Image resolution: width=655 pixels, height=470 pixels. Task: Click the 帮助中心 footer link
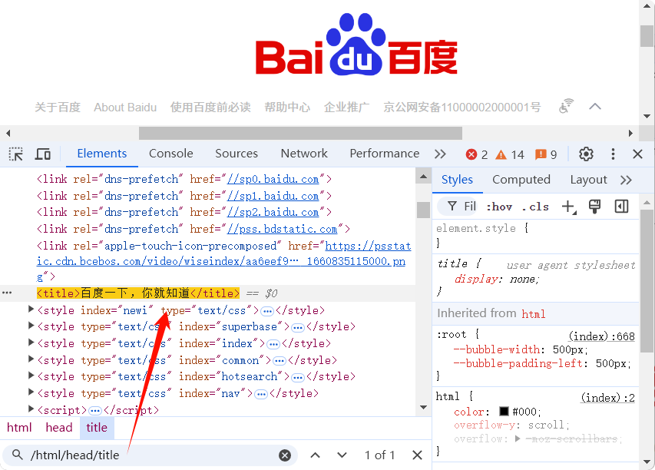pyautogui.click(x=287, y=108)
